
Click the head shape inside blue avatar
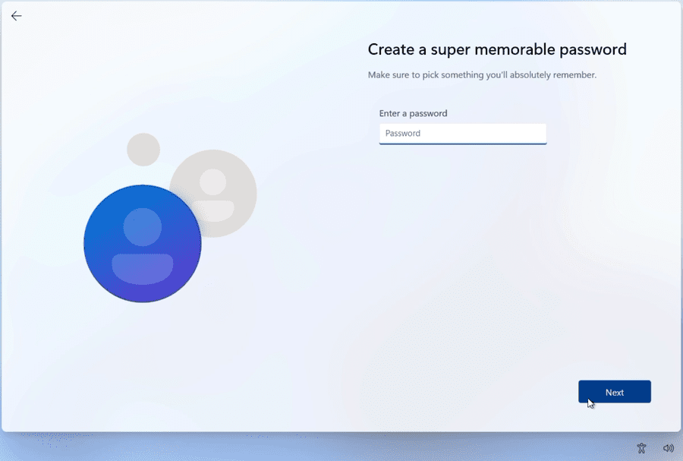tap(143, 227)
